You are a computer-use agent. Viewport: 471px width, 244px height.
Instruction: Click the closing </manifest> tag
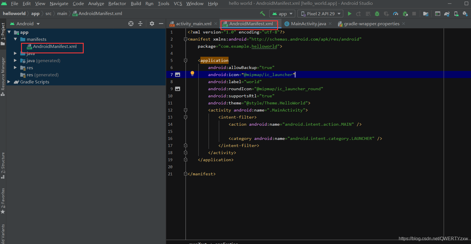click(x=201, y=174)
